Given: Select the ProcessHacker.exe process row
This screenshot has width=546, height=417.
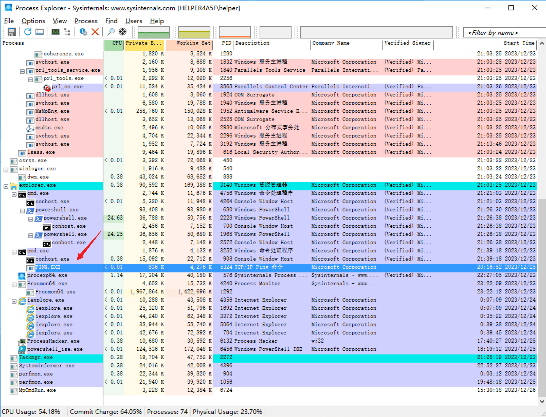Looking at the screenshot, I should (x=53, y=341).
